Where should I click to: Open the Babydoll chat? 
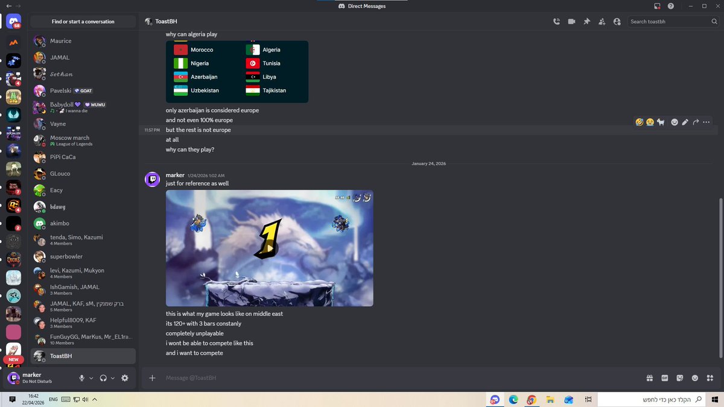(x=83, y=107)
